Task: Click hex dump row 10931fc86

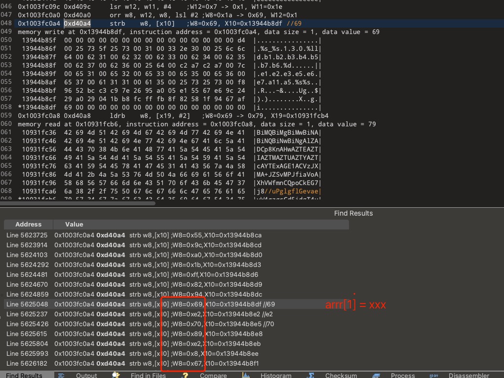Action: click(172, 174)
